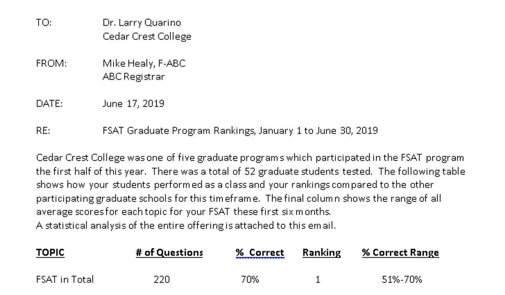Click the FSAT Graduate Program Rankings subject

(x=240, y=131)
